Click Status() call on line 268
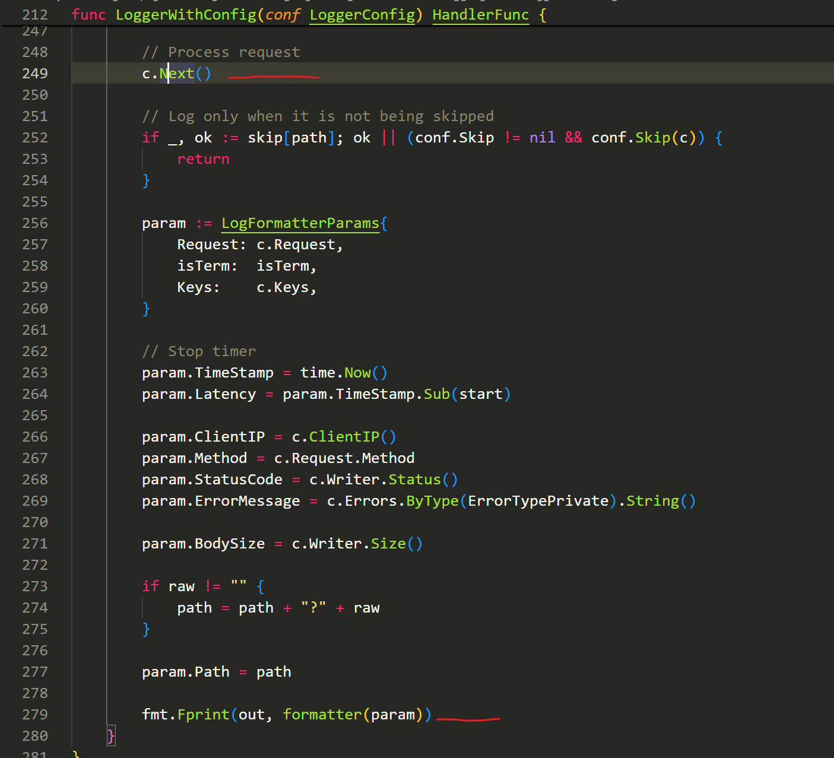Viewport: 834px width, 758px height. [x=423, y=480]
